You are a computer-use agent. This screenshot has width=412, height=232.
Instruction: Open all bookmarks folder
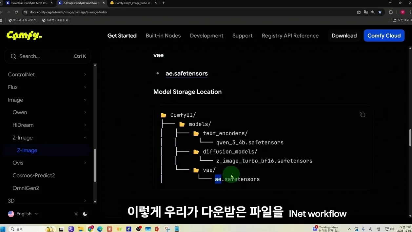[402, 20]
